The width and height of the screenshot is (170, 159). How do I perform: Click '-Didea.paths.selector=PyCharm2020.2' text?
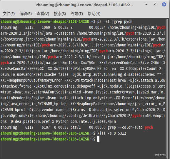[123, 110]
